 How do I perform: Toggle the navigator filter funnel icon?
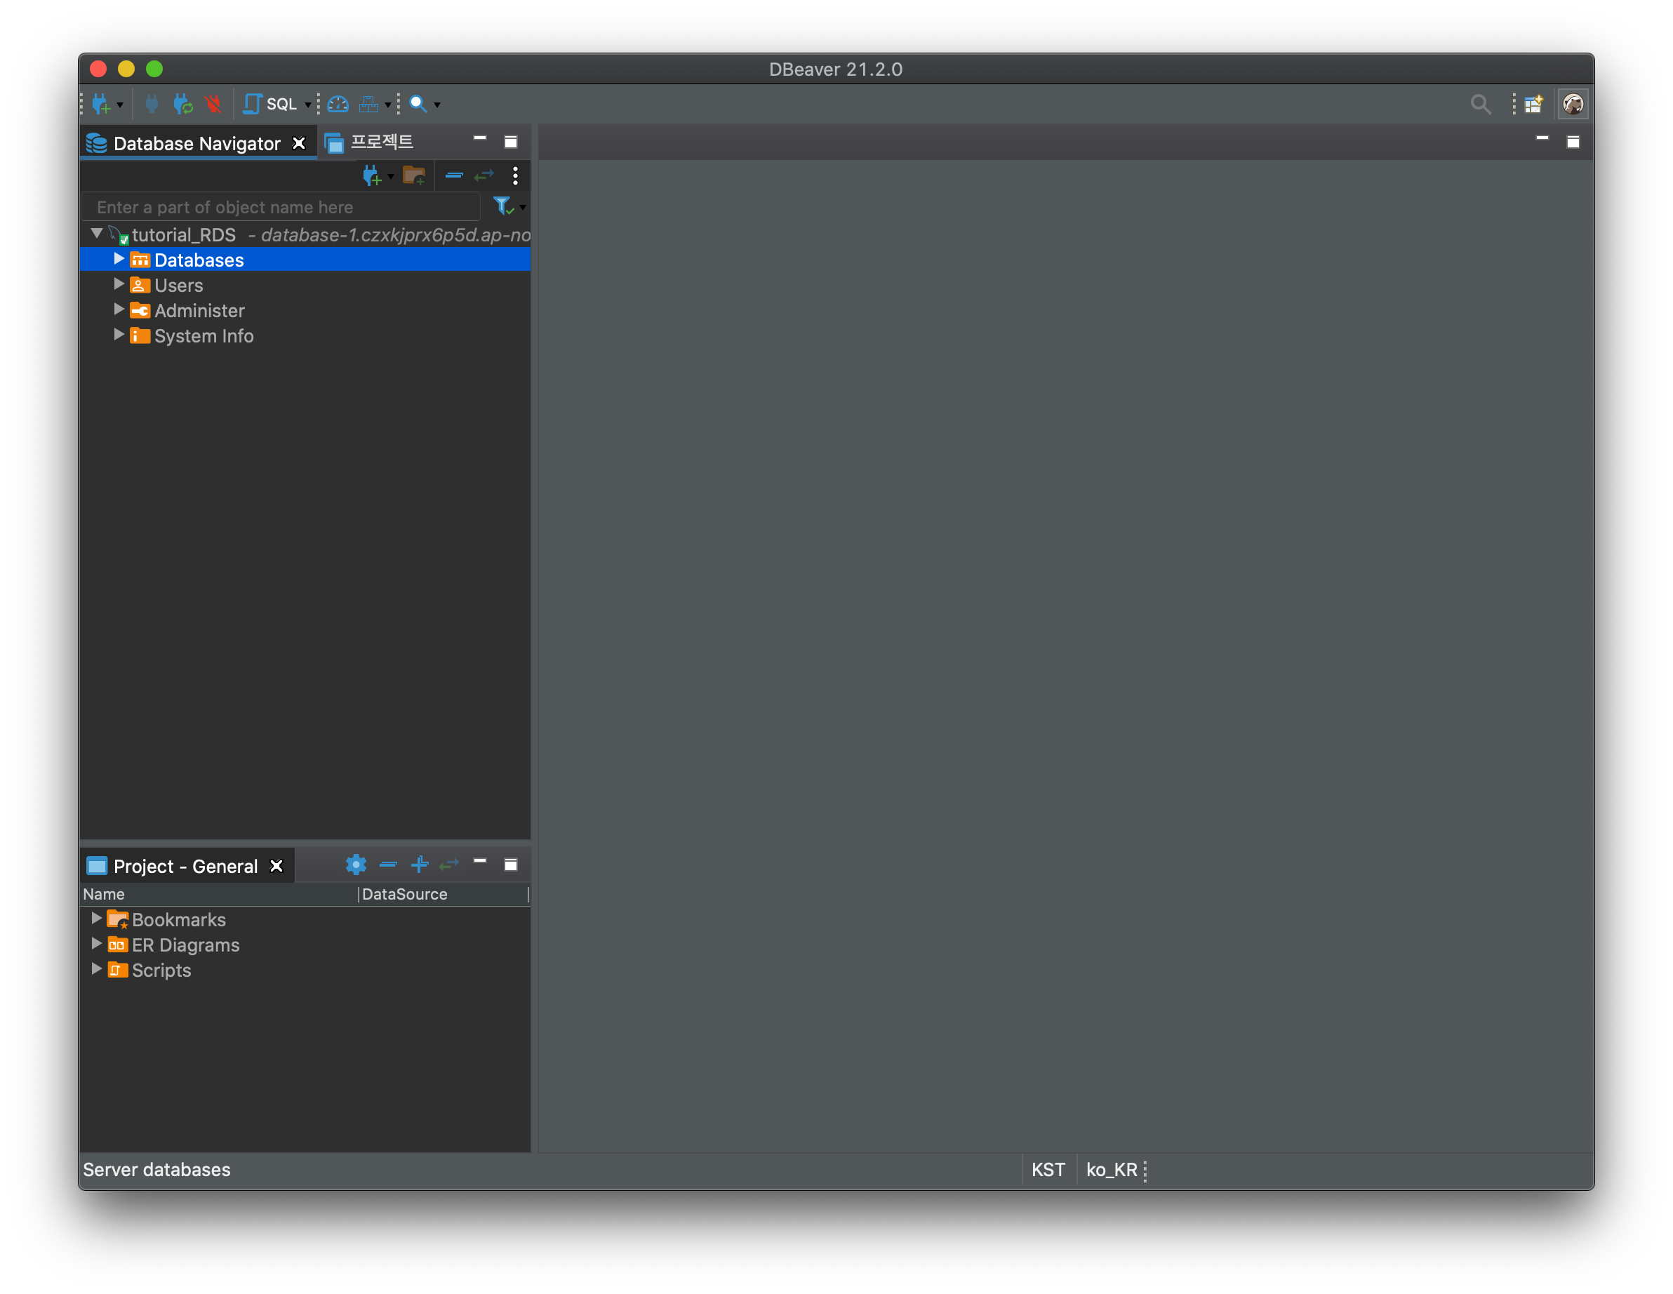[502, 206]
